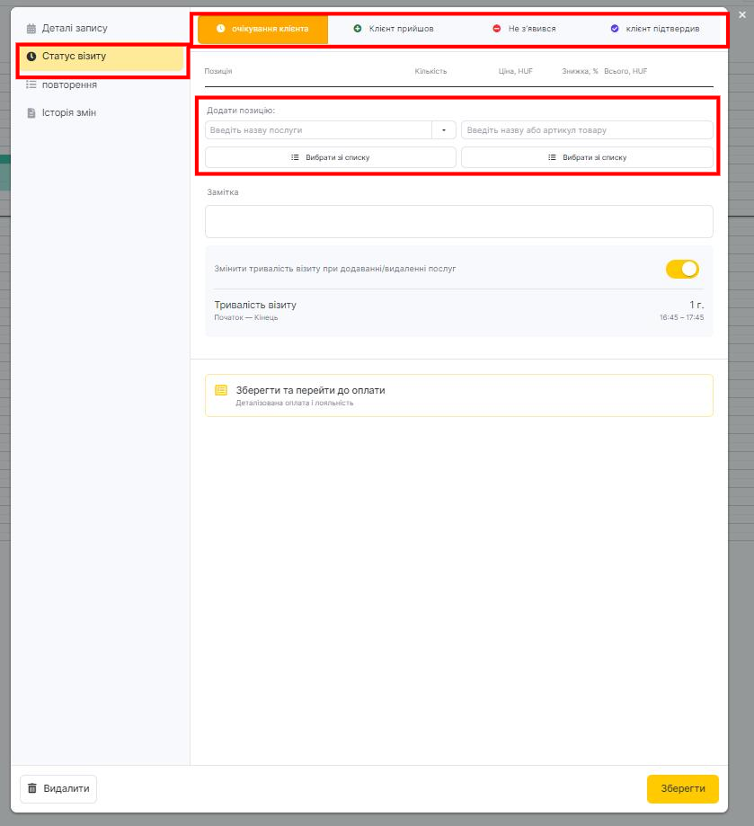Click the Кількість column header
The width and height of the screenshot is (754, 826).
pos(430,71)
